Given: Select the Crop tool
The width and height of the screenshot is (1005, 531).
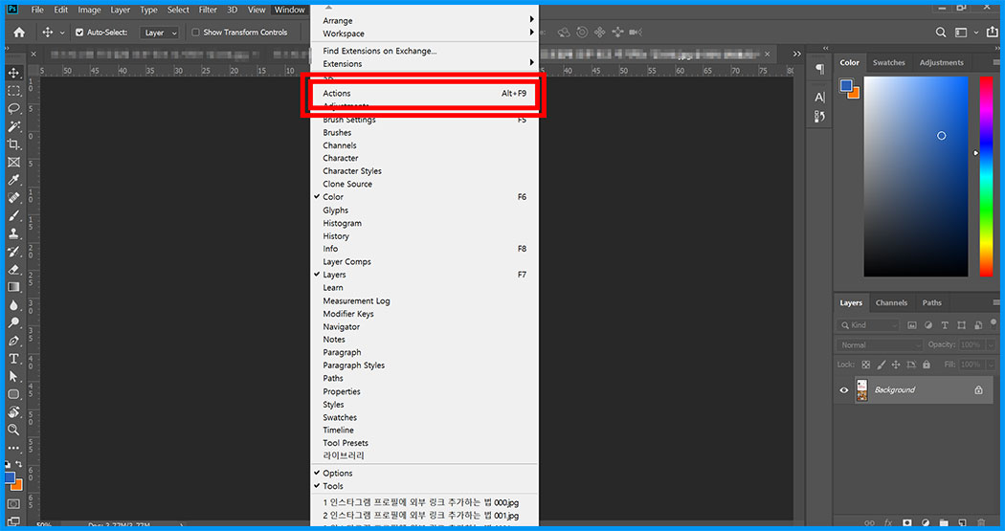Looking at the screenshot, I should (13, 144).
